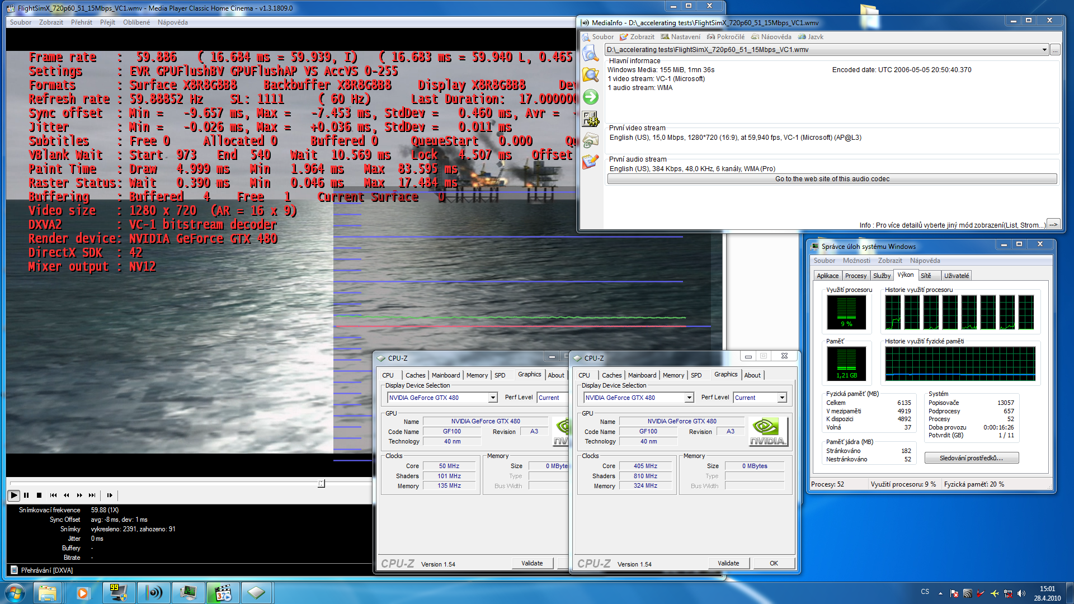Open Media Player Classic Oblíbené menu
1074x604 pixels.
coord(136,22)
